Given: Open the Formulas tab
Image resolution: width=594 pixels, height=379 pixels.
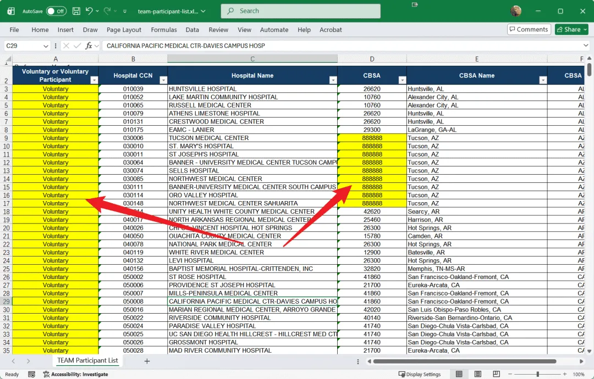Looking at the screenshot, I should (x=164, y=30).
